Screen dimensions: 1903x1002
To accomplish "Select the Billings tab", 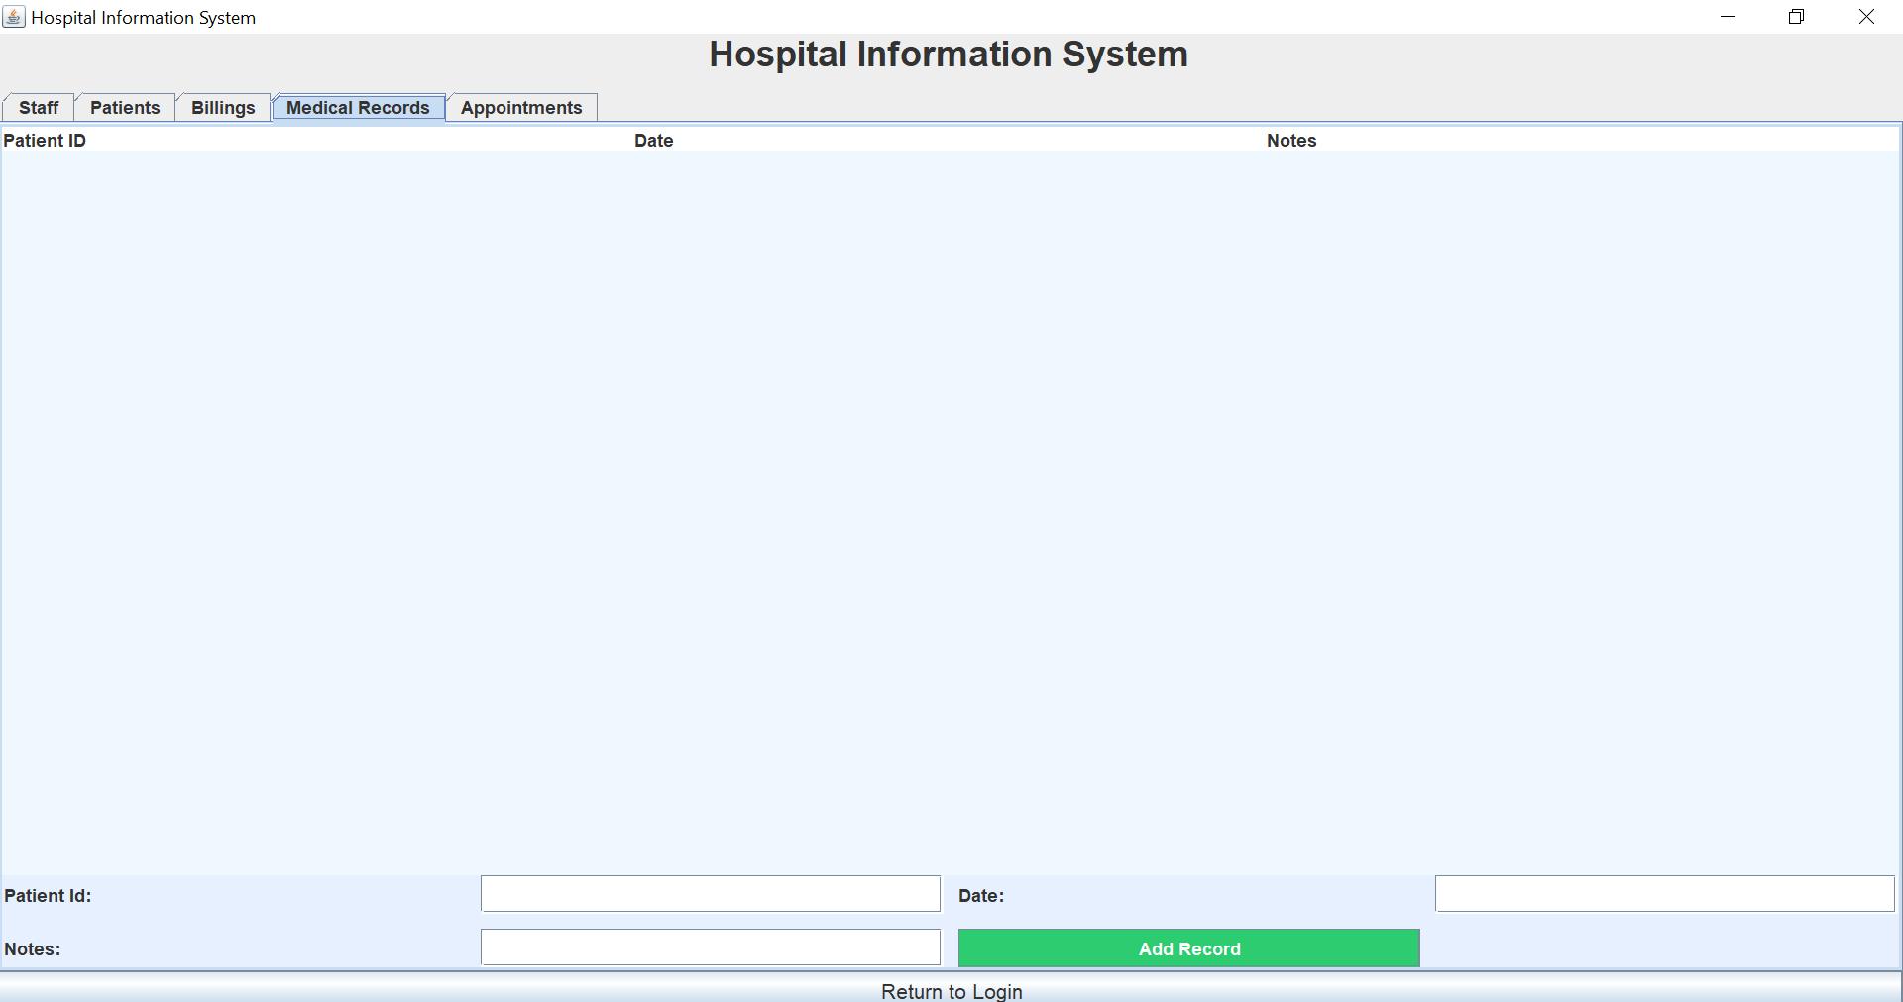I will (223, 107).
